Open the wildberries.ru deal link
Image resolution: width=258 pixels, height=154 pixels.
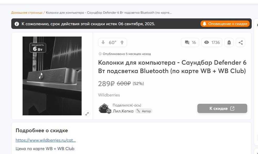[x=46, y=140]
